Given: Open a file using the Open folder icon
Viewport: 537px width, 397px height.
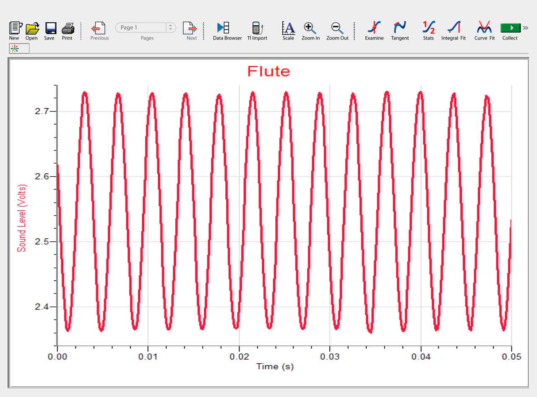Looking at the screenshot, I should click(32, 29).
